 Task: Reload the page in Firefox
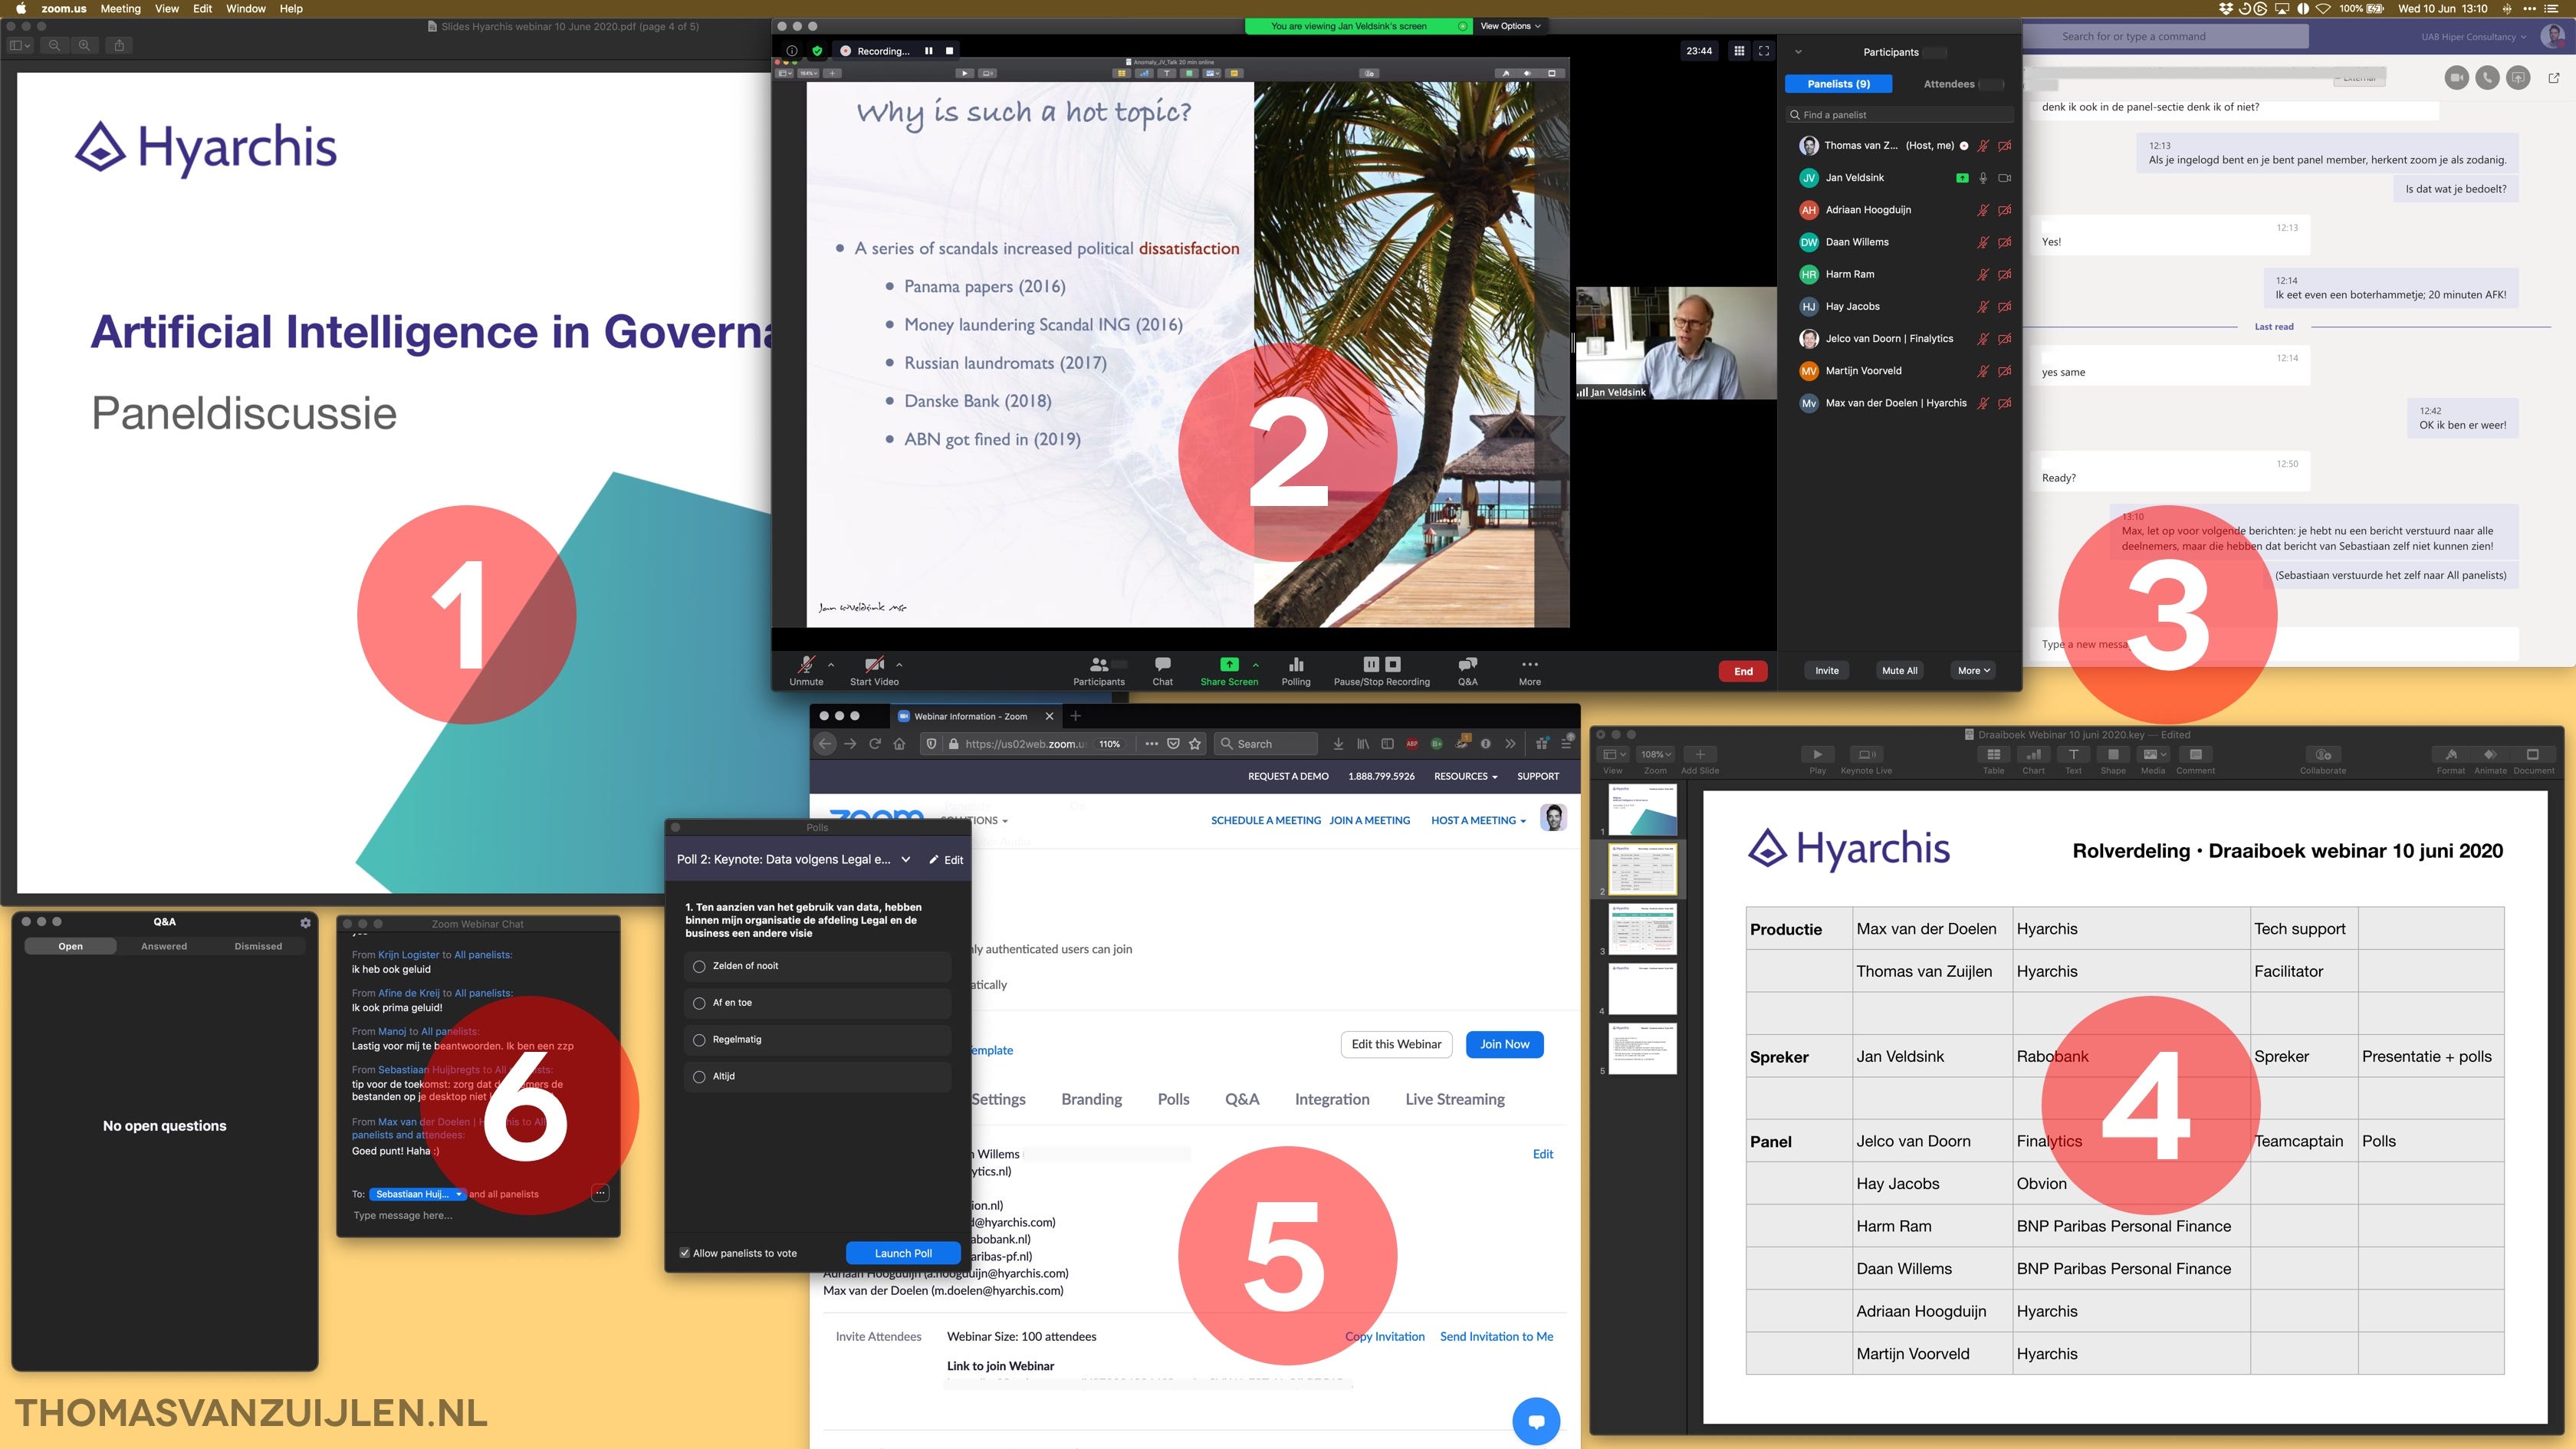pos(874,744)
